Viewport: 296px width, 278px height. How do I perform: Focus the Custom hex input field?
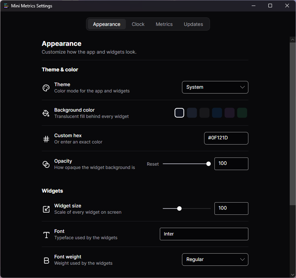[x=226, y=138]
